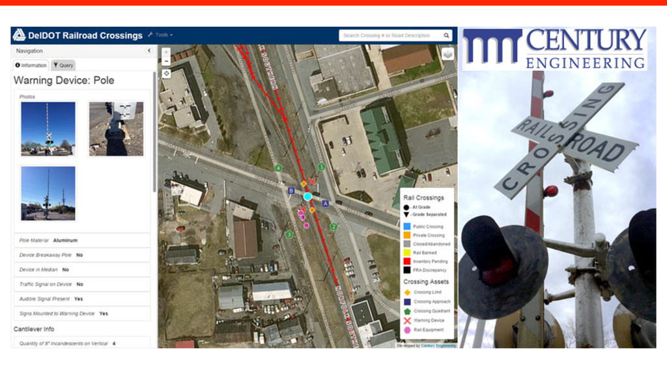Screen dimensions: 667x375
Task: Click 'Signs Mounted to Warning Device' row
Action: click(82, 313)
